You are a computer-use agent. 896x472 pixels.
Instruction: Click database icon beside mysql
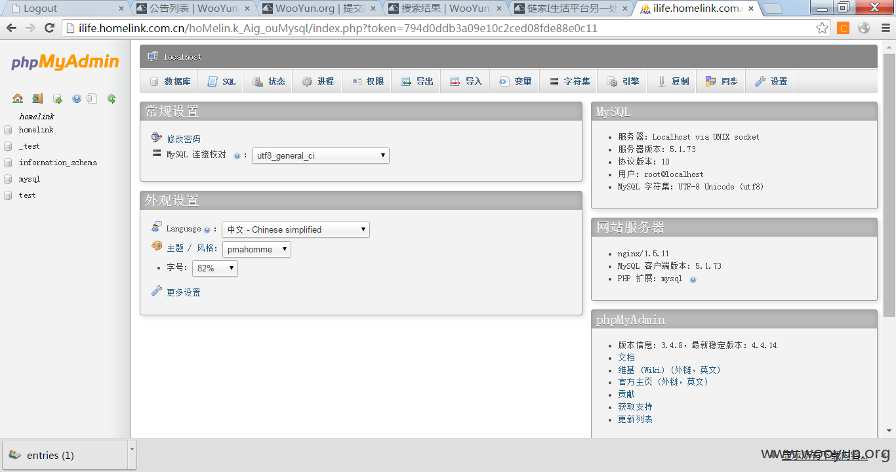[8, 179]
